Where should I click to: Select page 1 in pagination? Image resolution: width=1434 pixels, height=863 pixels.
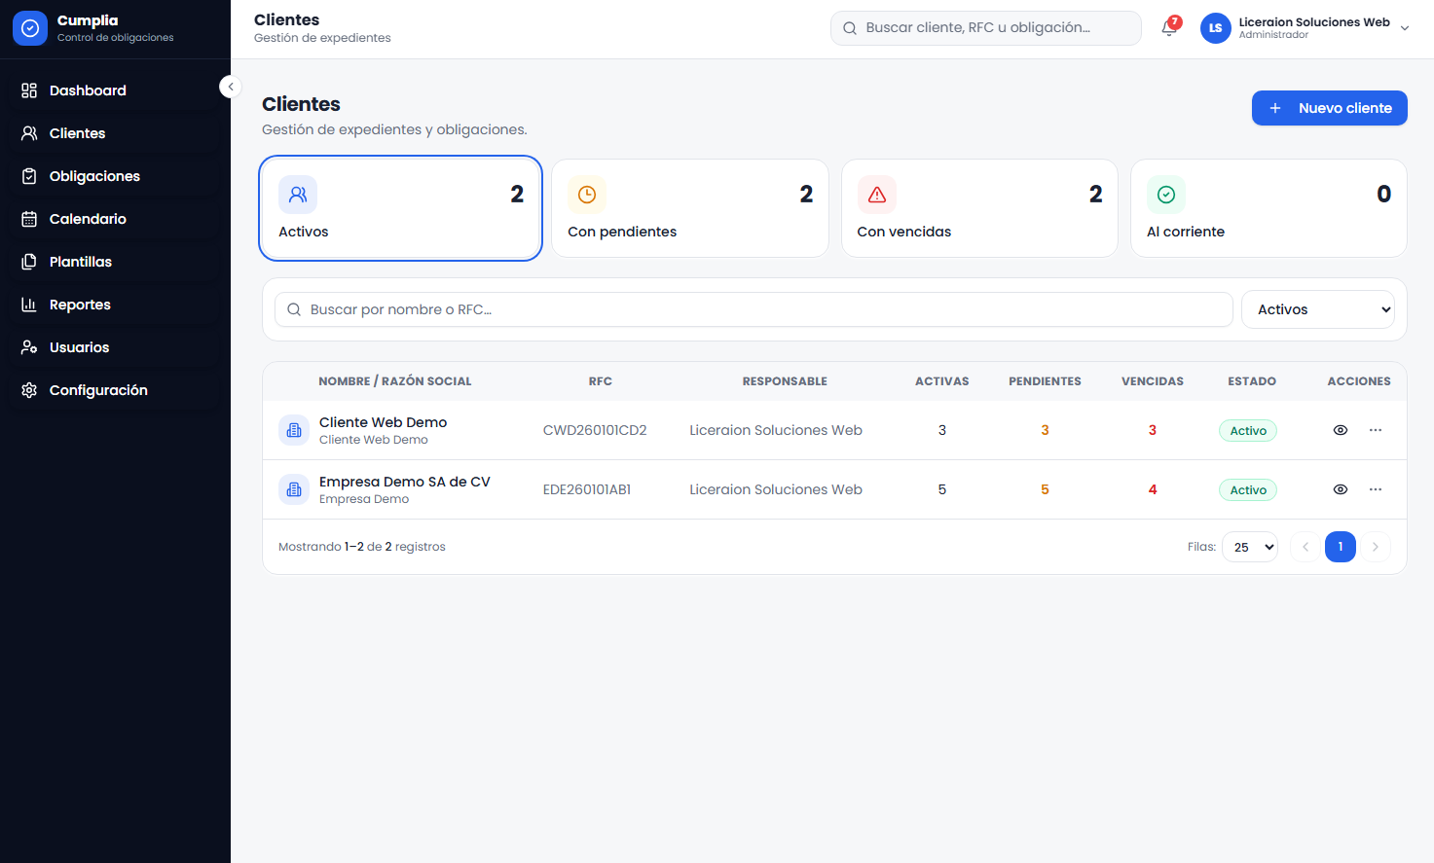tap(1341, 547)
